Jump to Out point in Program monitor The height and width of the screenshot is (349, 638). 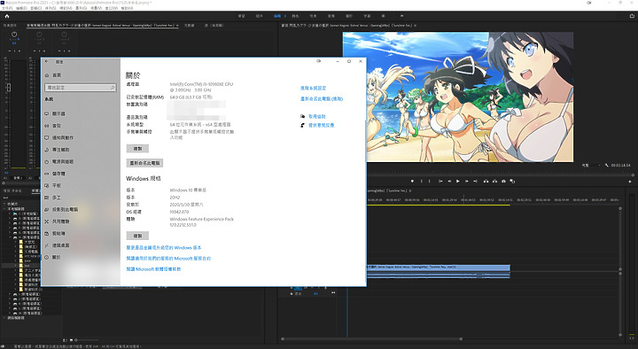pyautogui.click(x=475, y=181)
